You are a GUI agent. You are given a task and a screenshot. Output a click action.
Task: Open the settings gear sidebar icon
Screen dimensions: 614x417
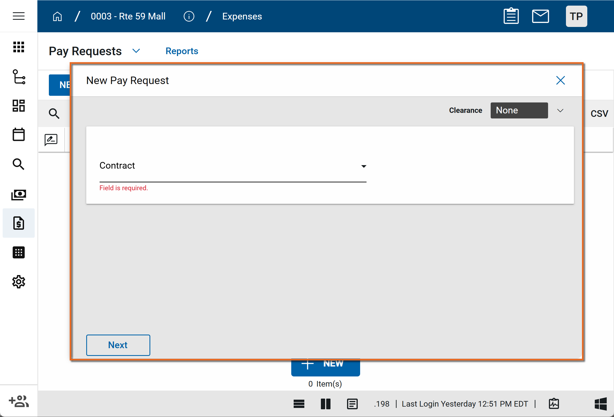pos(19,282)
